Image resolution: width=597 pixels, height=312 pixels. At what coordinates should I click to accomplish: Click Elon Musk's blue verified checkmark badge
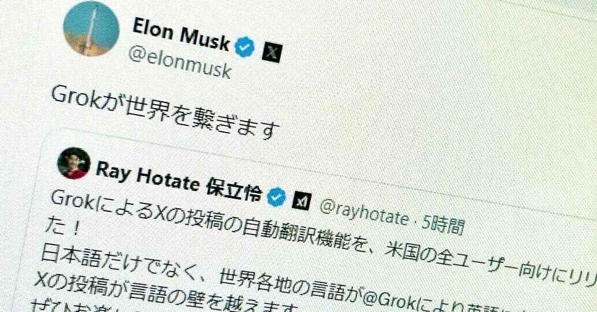(x=245, y=47)
